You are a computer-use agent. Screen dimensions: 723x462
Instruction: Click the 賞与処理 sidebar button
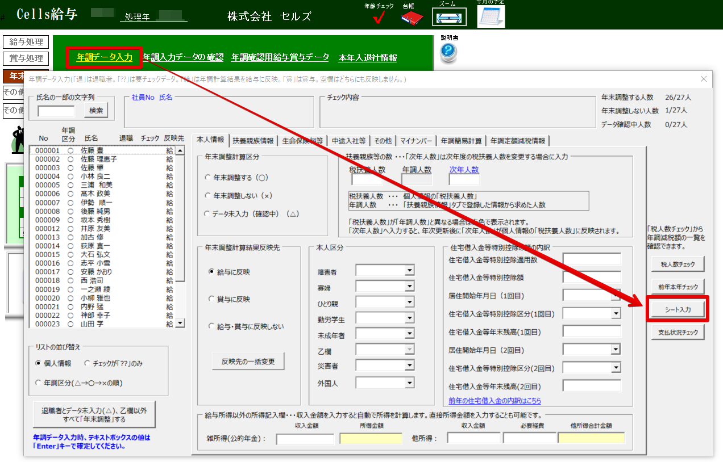click(x=26, y=58)
